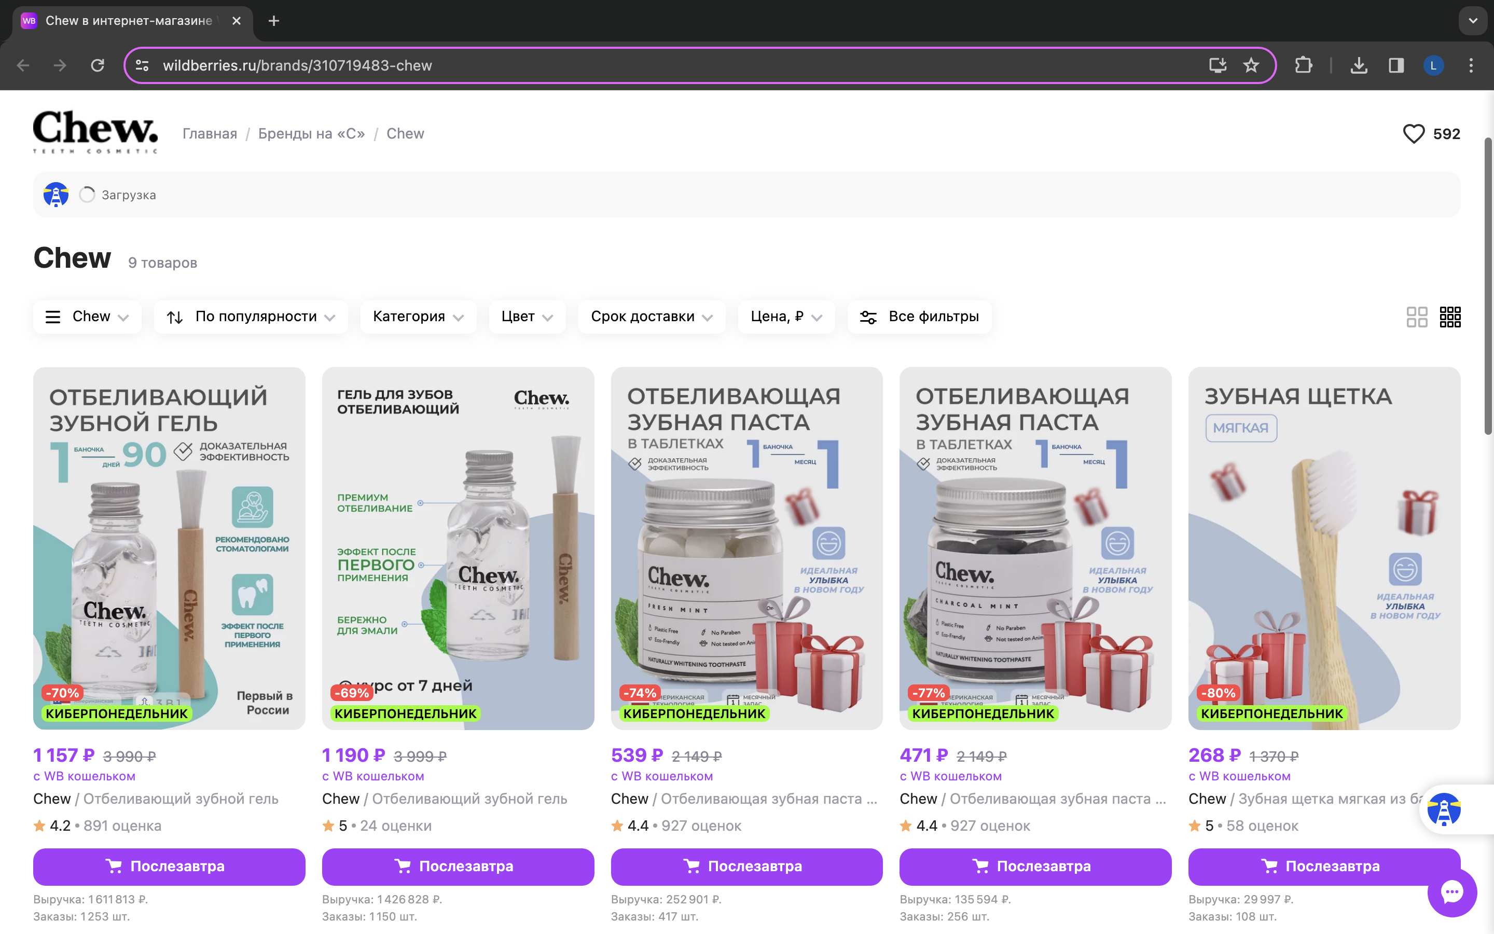The height and width of the screenshot is (934, 1494).
Task: Open Гель для зубов отбеливающий product image
Action: pos(458,548)
